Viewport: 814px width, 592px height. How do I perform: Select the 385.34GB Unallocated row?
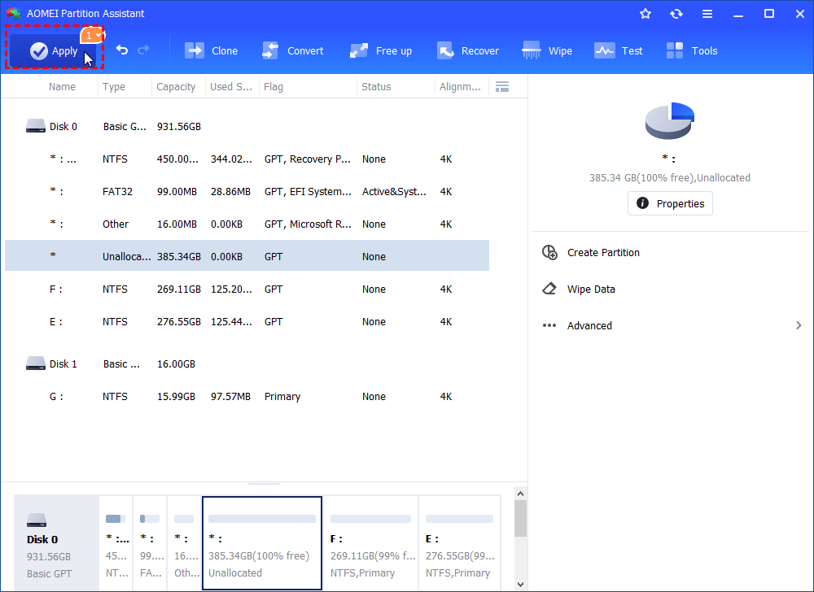247,255
